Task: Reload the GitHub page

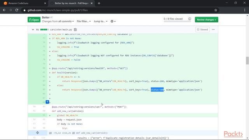Action: tap(17, 10)
